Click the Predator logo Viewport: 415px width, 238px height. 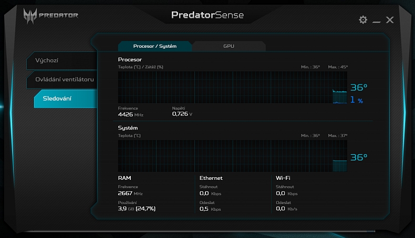(50, 16)
